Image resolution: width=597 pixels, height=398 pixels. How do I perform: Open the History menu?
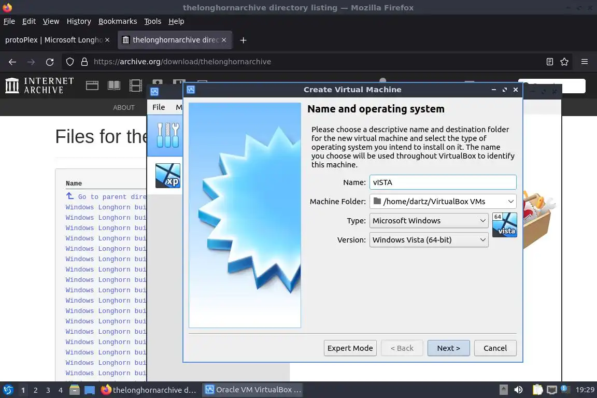(x=79, y=21)
